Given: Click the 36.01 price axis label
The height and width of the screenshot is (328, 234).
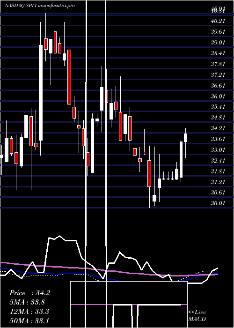Looking at the screenshot, I should click(x=218, y=96).
